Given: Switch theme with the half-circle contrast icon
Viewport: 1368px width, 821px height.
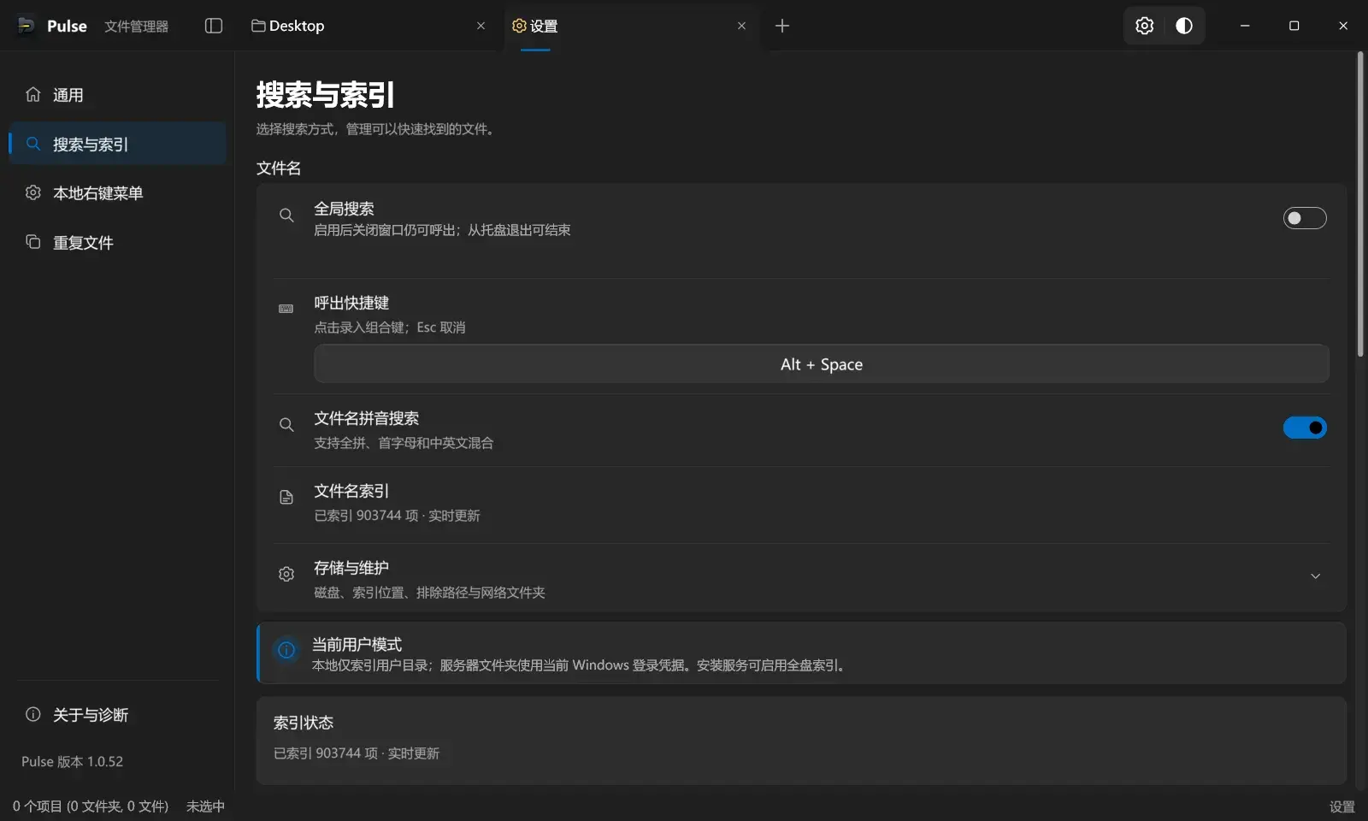Looking at the screenshot, I should tap(1184, 26).
